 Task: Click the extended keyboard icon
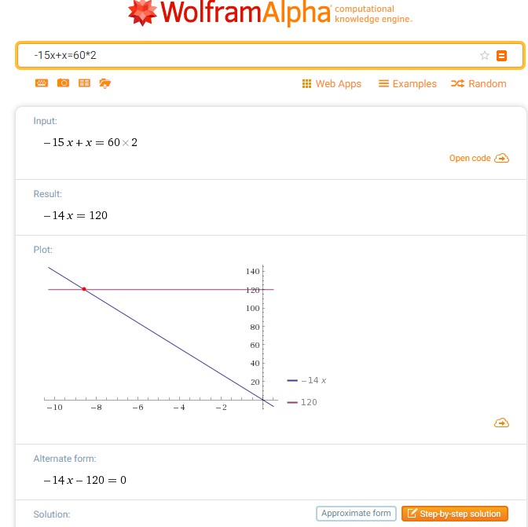42,83
